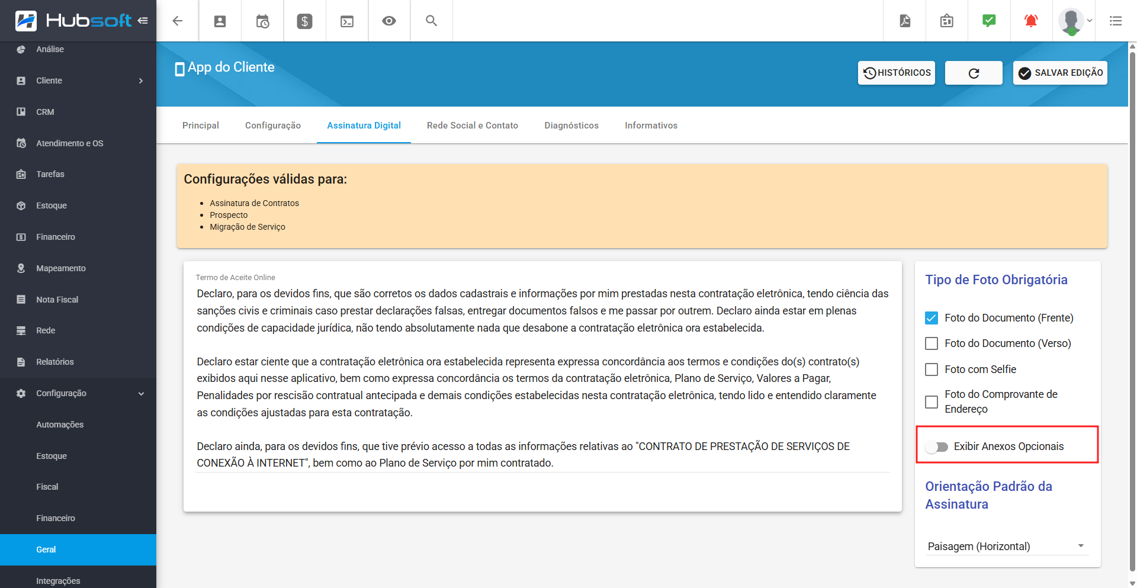The height and width of the screenshot is (588, 1137).
Task: Click SALVAR EDIÇÃO button
Action: pyautogui.click(x=1060, y=73)
